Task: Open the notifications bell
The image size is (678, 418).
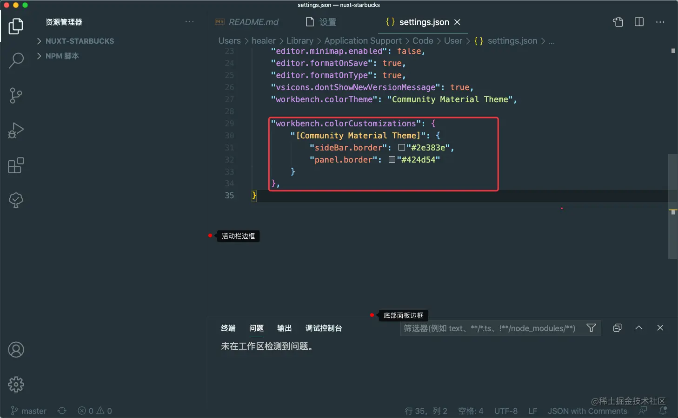Action: pyautogui.click(x=663, y=411)
